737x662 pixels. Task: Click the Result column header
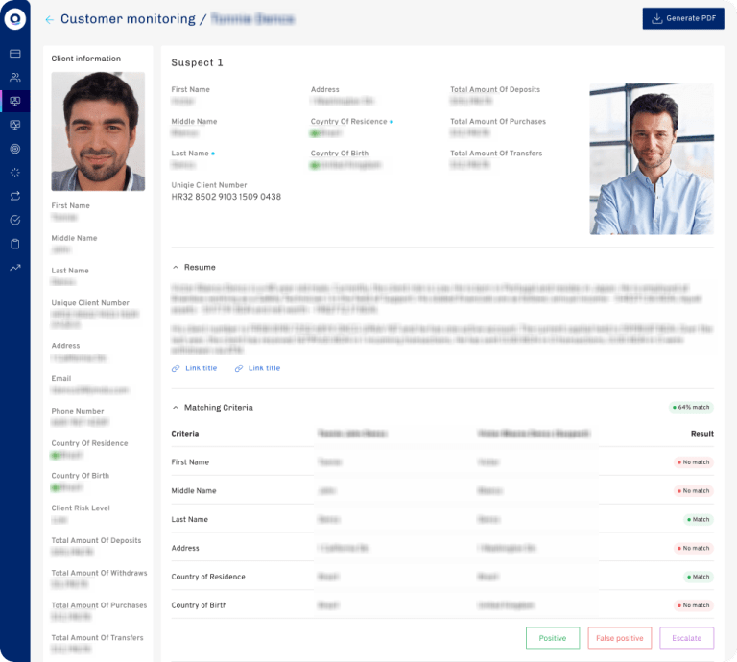[x=702, y=434]
